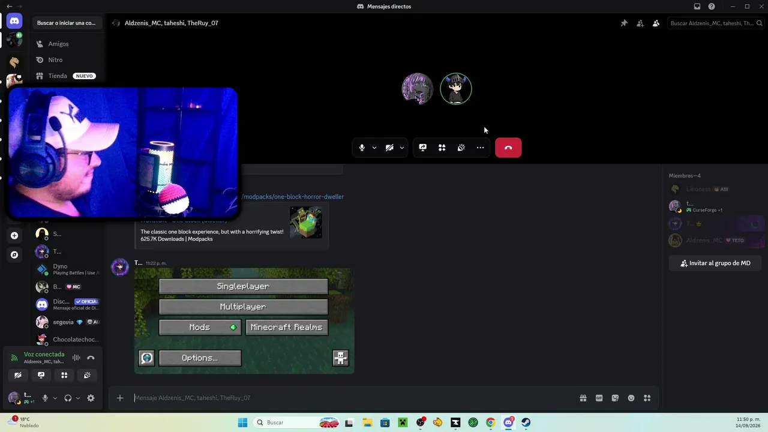Open Google Chrome from the taskbar
The width and height of the screenshot is (768, 432).
click(x=491, y=422)
